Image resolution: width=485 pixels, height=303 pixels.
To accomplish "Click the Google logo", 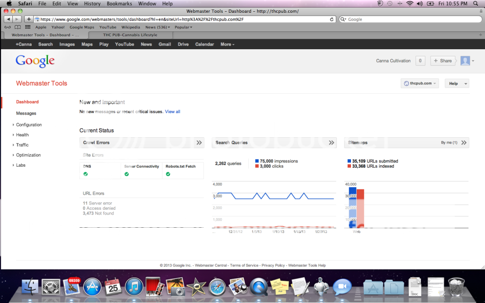I will pyautogui.click(x=35, y=61).
